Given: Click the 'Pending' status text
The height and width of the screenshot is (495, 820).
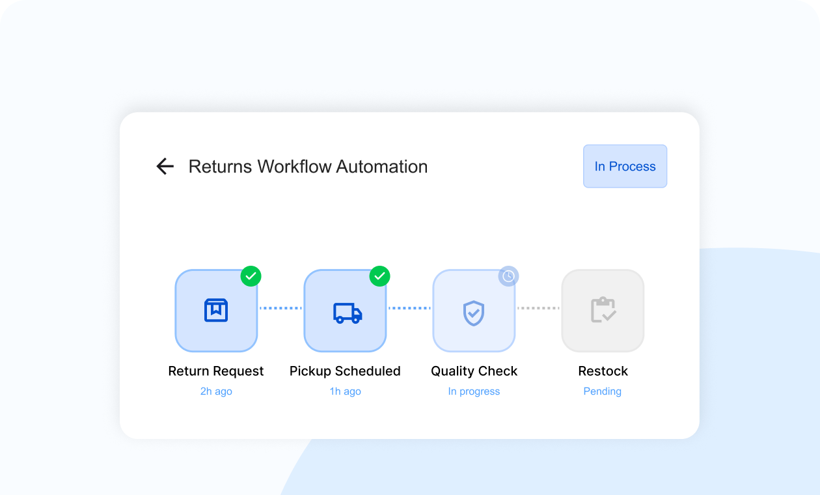Looking at the screenshot, I should 603,391.
